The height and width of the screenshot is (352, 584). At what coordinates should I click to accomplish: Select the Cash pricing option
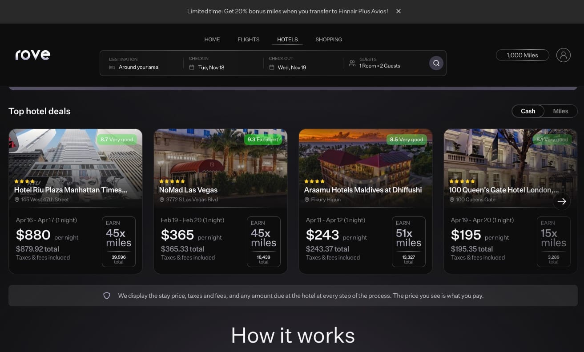click(x=528, y=111)
